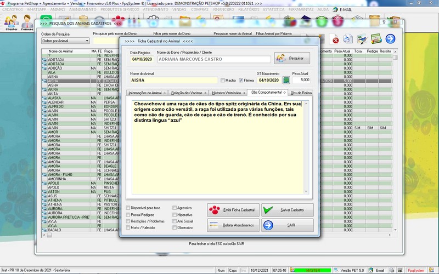The image size is (439, 274).
Task: Click the help question mark on search window
Action: point(384,22)
